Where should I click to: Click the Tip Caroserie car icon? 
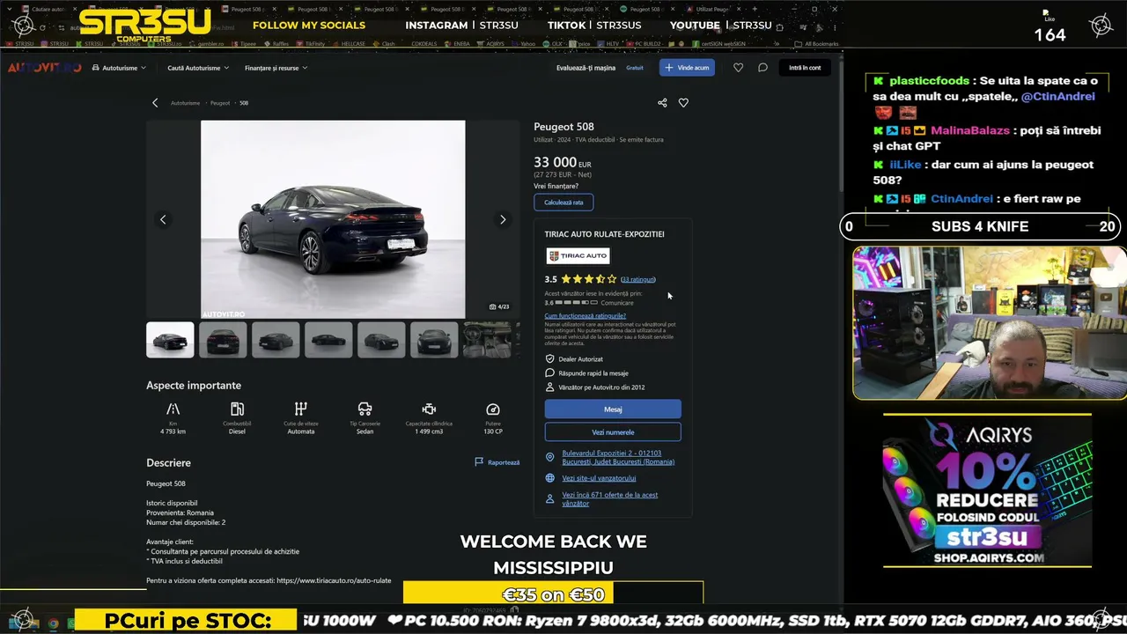[365, 409]
